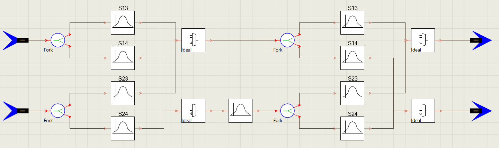Select the Fork following the first upper Ideal multiplexer
The image size is (499, 148).
coord(287,40)
